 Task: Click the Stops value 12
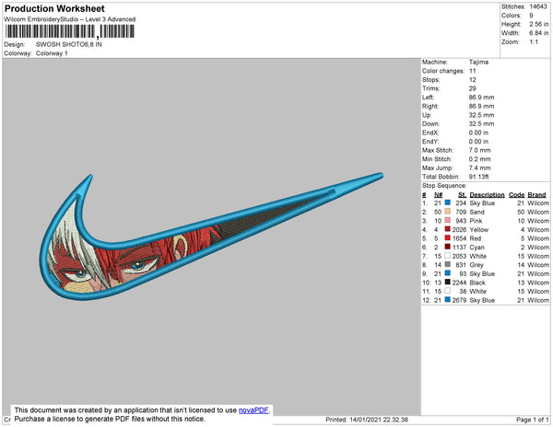coord(472,79)
